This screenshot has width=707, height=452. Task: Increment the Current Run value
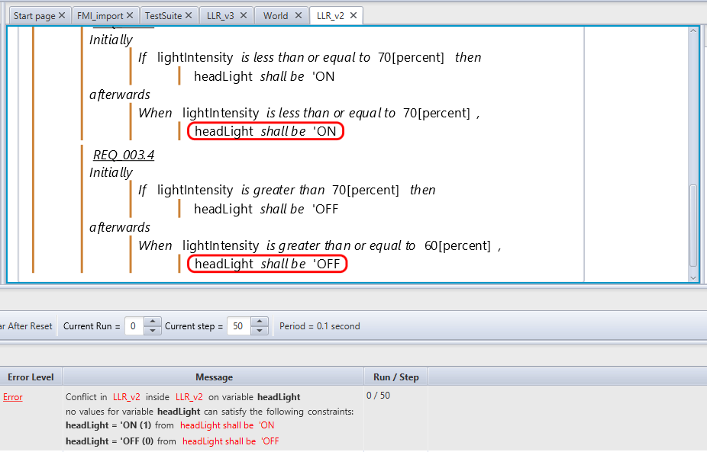[153, 322]
